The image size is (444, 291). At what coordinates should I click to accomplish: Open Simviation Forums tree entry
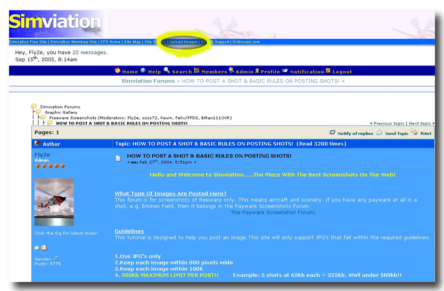[x=60, y=107]
